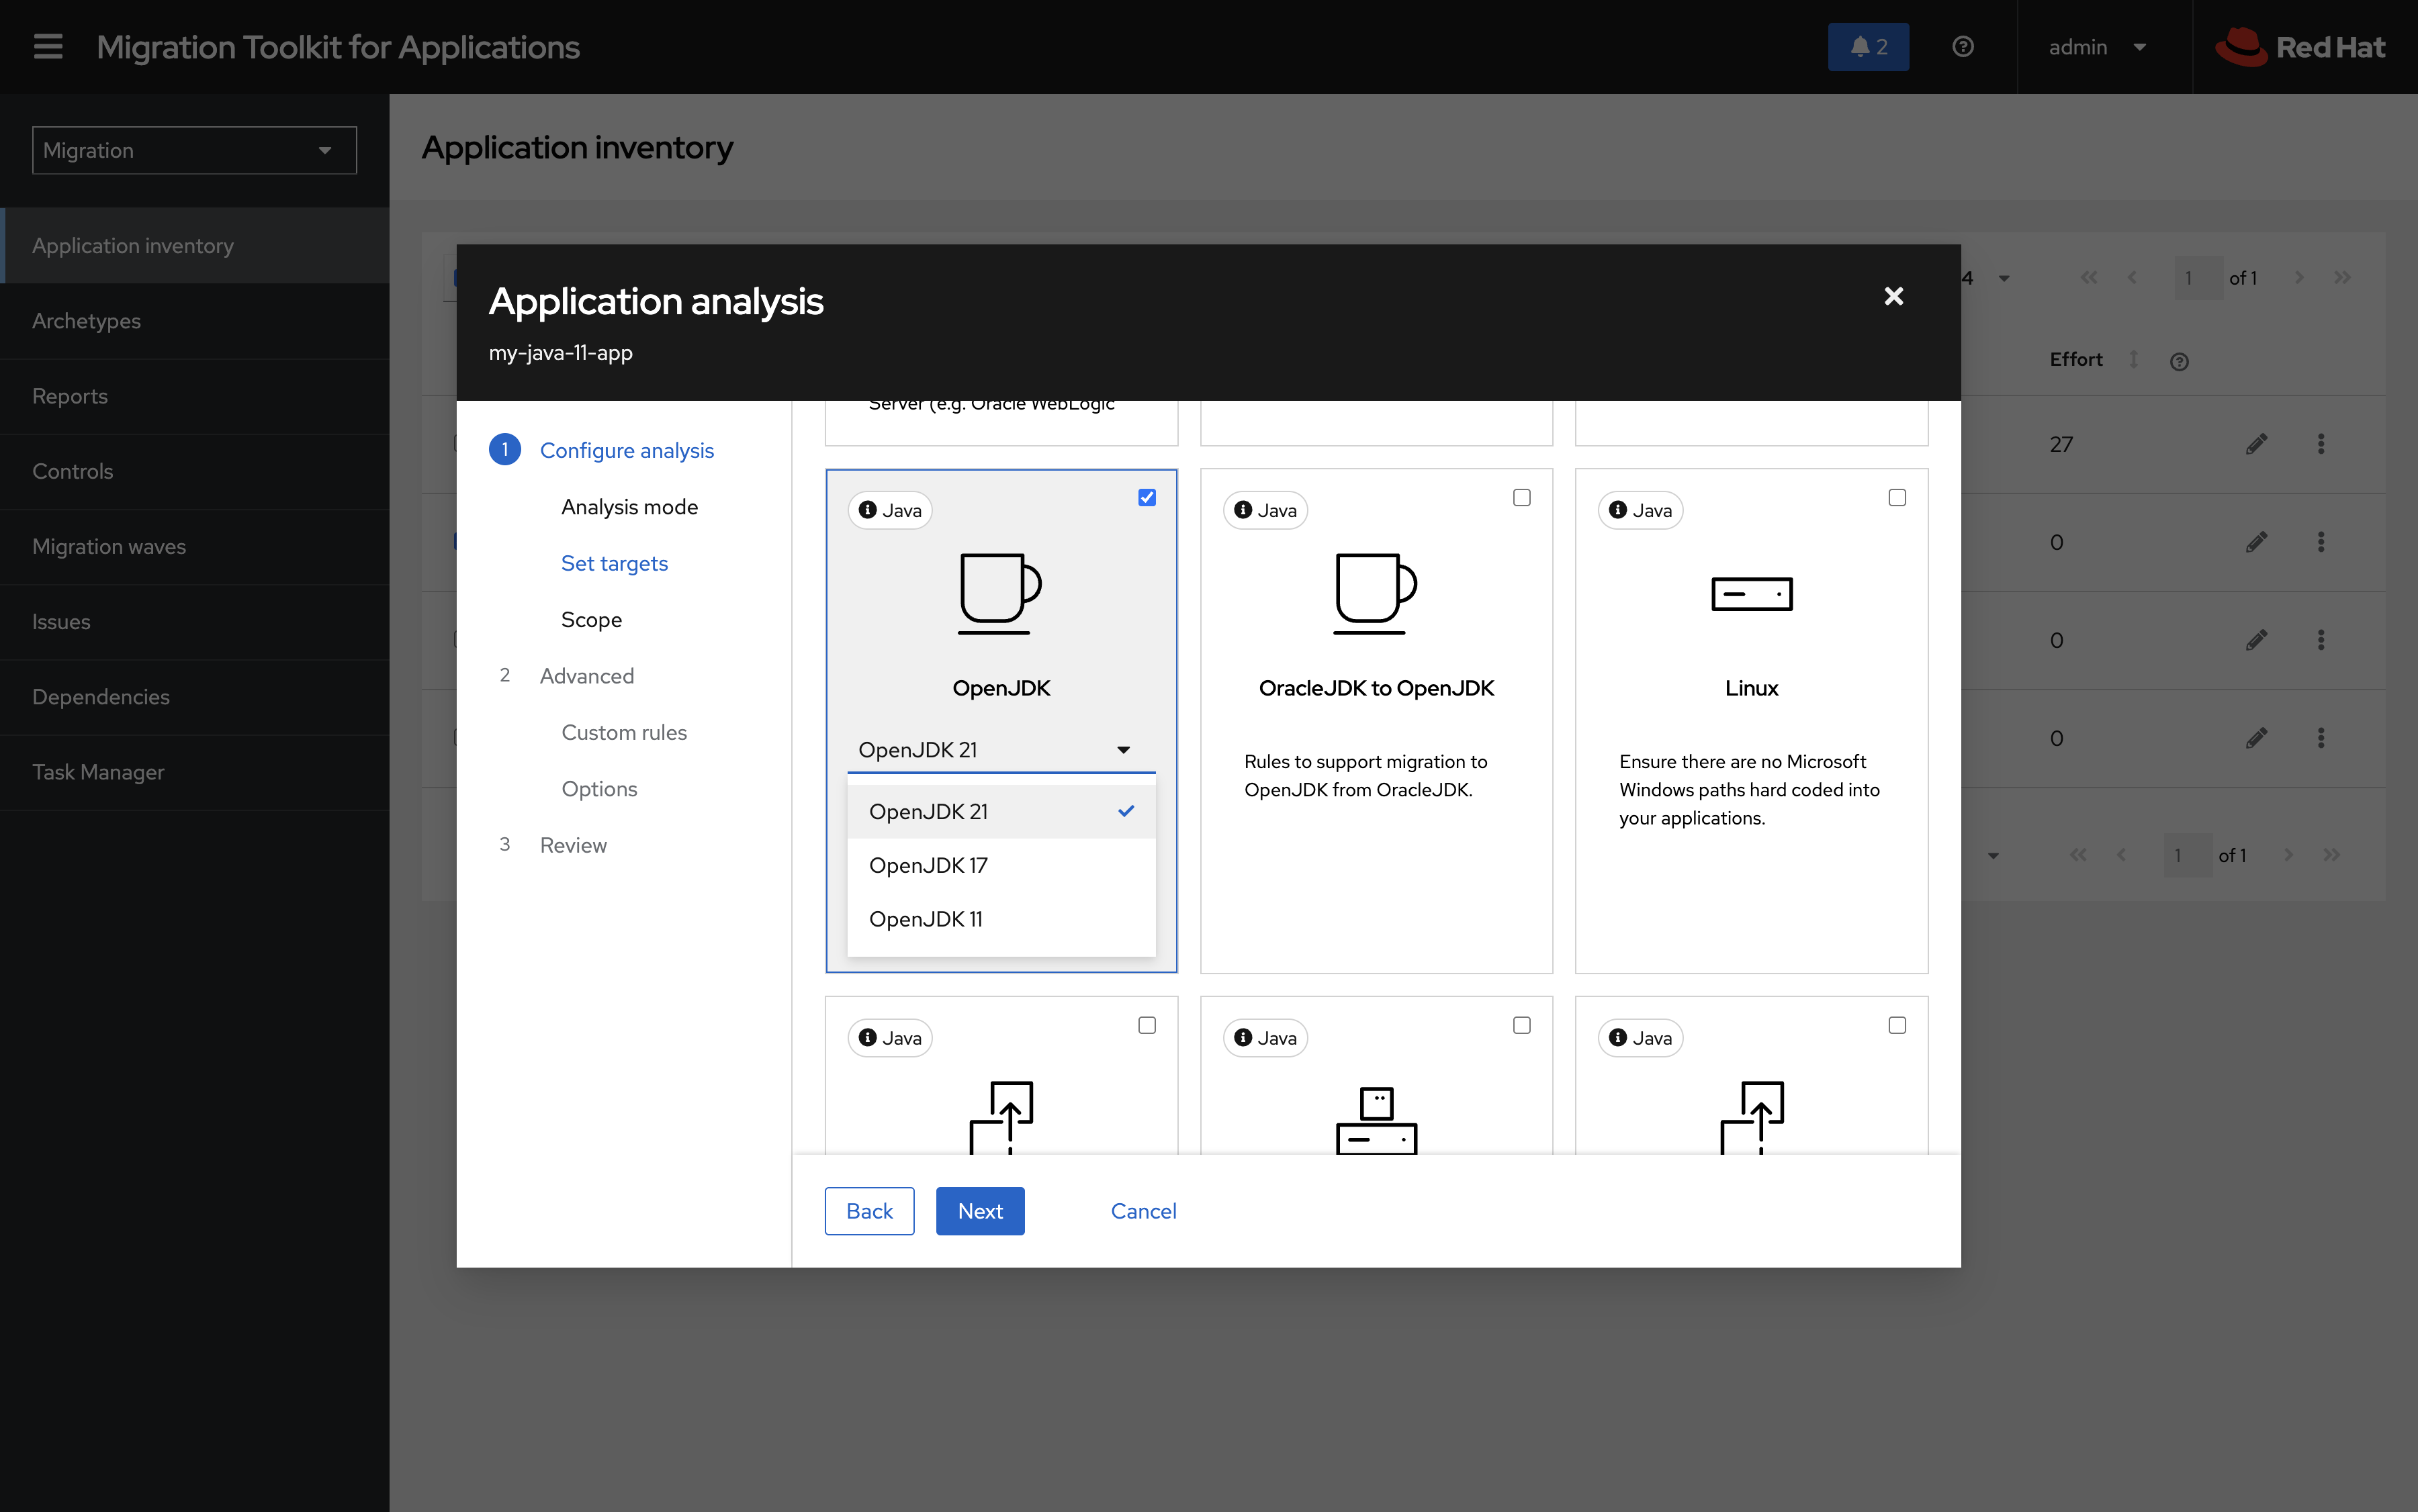Open the help question mark icon
Image resolution: width=2418 pixels, height=1512 pixels.
pos(1963,47)
